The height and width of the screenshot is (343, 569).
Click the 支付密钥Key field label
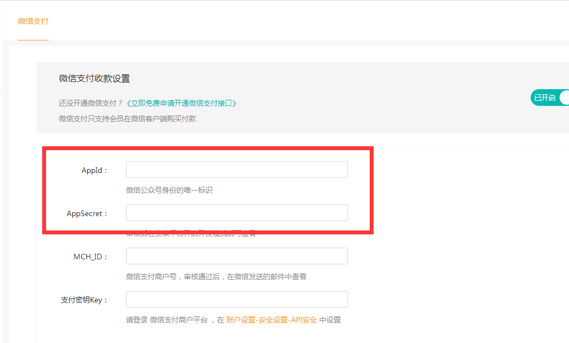click(84, 300)
